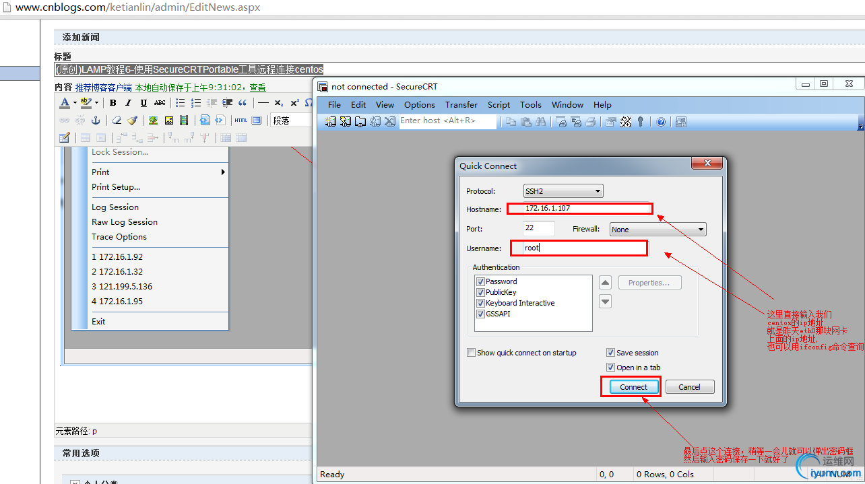The width and height of the screenshot is (865, 484).
Task: Toggle the Save session checkbox
Action: [x=610, y=353]
